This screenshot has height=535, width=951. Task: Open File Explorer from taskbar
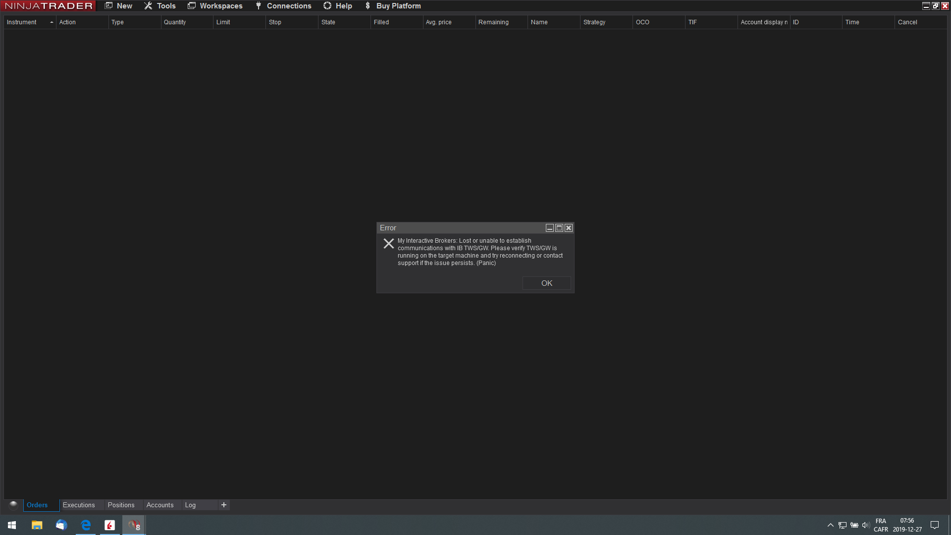click(37, 525)
